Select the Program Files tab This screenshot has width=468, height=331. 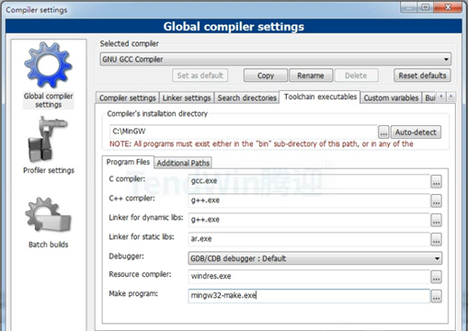click(128, 162)
